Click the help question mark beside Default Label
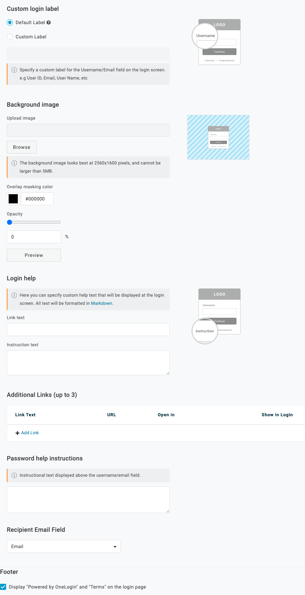Screen dimensions: 305x595 (49, 22)
